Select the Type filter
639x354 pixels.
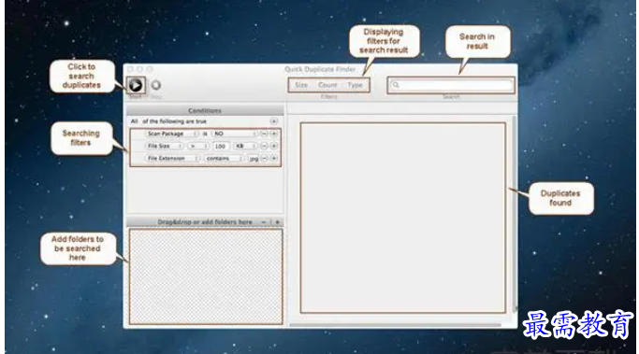(x=355, y=85)
